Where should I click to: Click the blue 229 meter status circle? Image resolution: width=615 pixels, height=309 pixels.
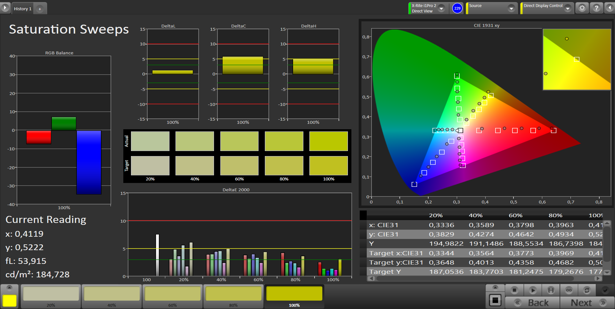click(x=457, y=8)
